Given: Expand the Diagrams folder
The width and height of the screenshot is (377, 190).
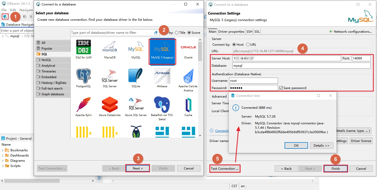Looking at the screenshot, I should tap(3, 161).
